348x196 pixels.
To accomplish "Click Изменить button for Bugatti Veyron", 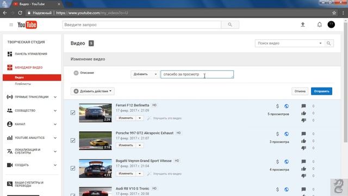I will tap(126, 174).
